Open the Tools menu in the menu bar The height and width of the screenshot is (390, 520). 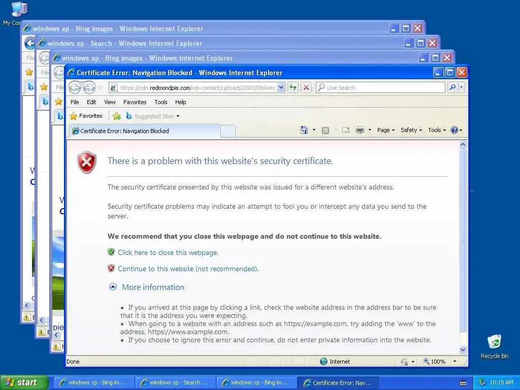click(x=161, y=102)
